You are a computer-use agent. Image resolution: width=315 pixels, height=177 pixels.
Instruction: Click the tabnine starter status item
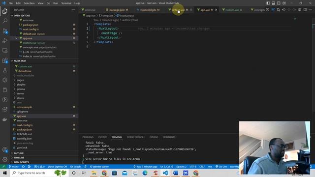pyautogui.click(x=99, y=167)
